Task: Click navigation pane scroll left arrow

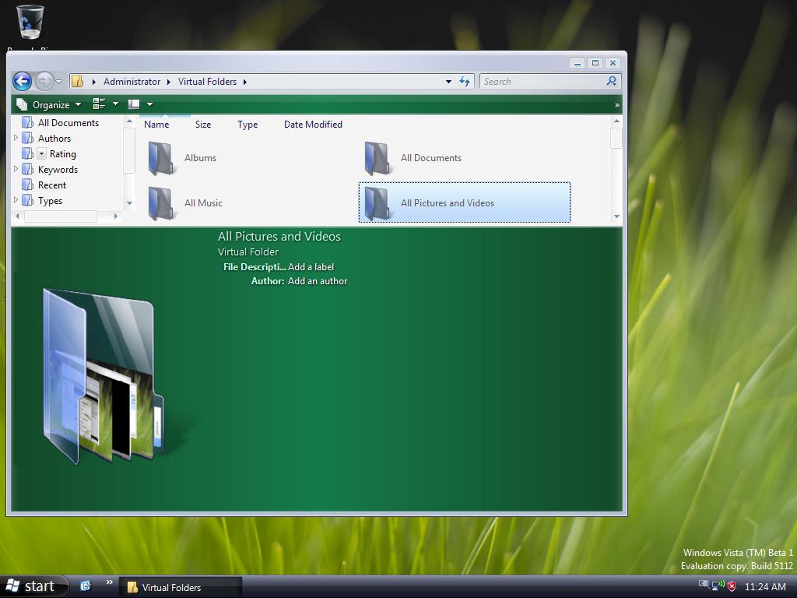Action: click(x=17, y=216)
